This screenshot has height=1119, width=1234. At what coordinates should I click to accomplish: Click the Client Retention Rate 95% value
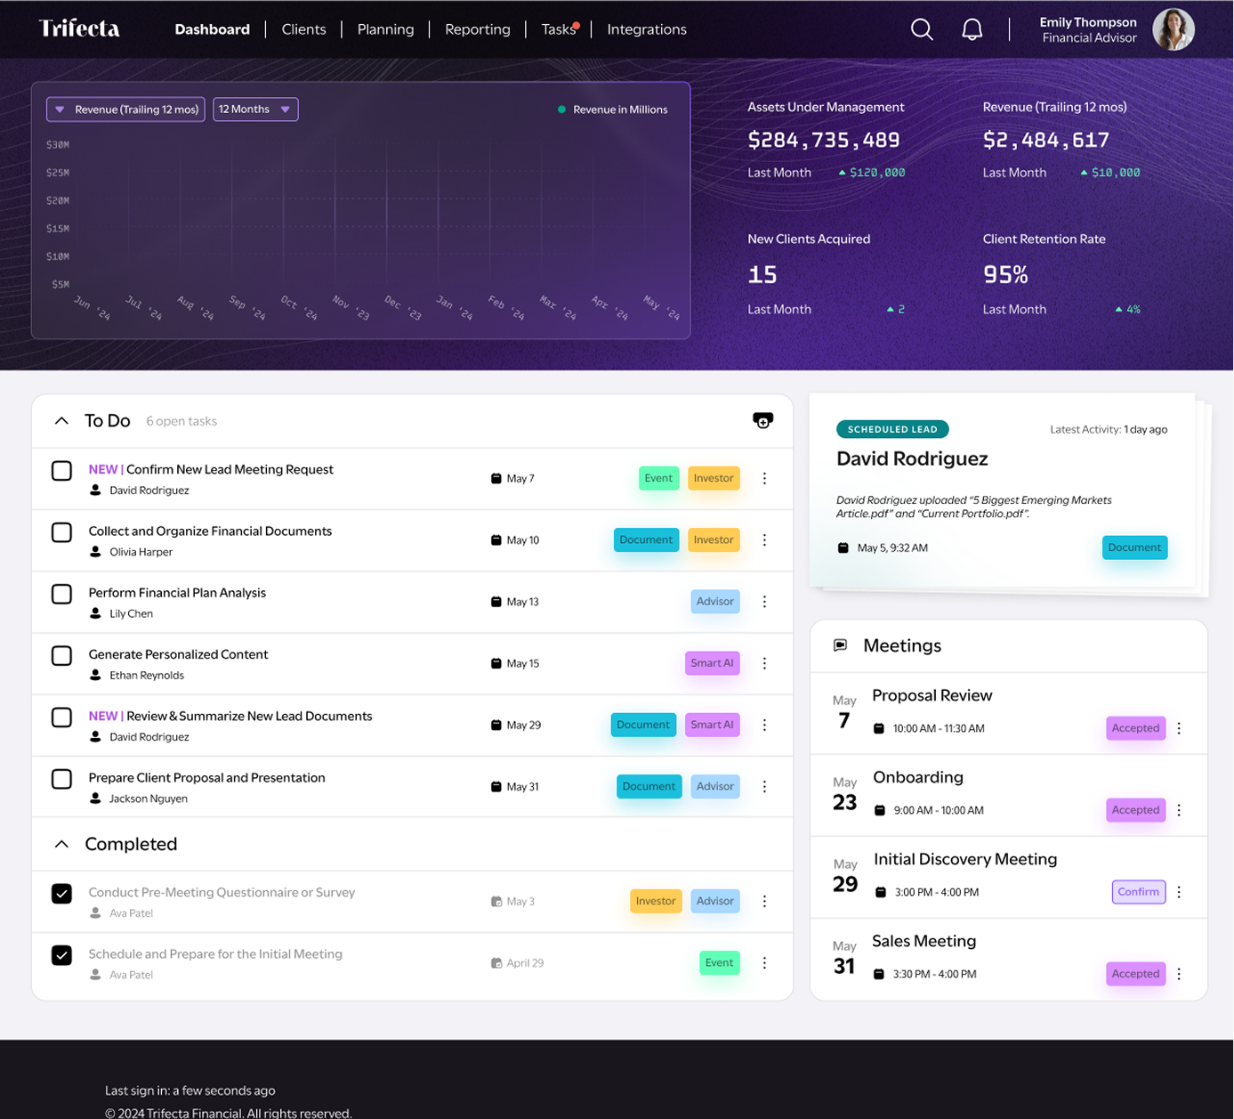(x=1005, y=275)
